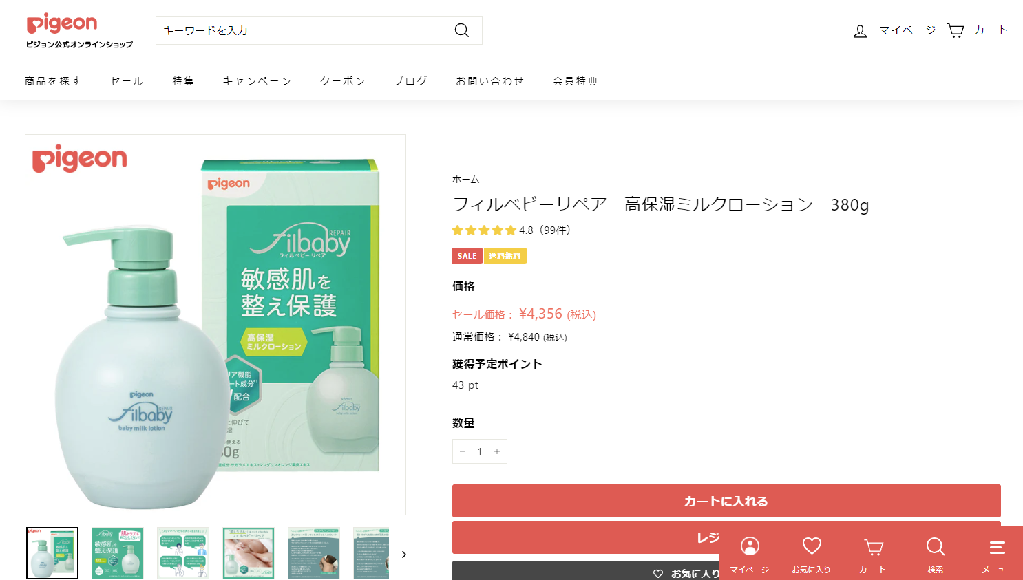Open the カート header link

click(991, 30)
